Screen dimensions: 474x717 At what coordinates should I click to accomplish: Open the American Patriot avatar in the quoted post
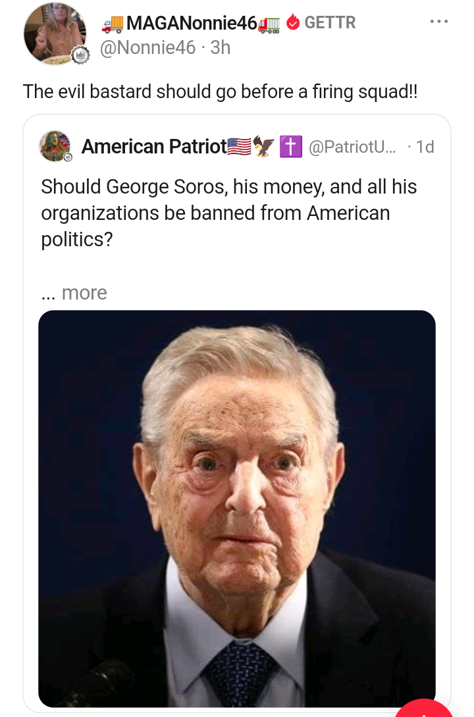pos(55,146)
